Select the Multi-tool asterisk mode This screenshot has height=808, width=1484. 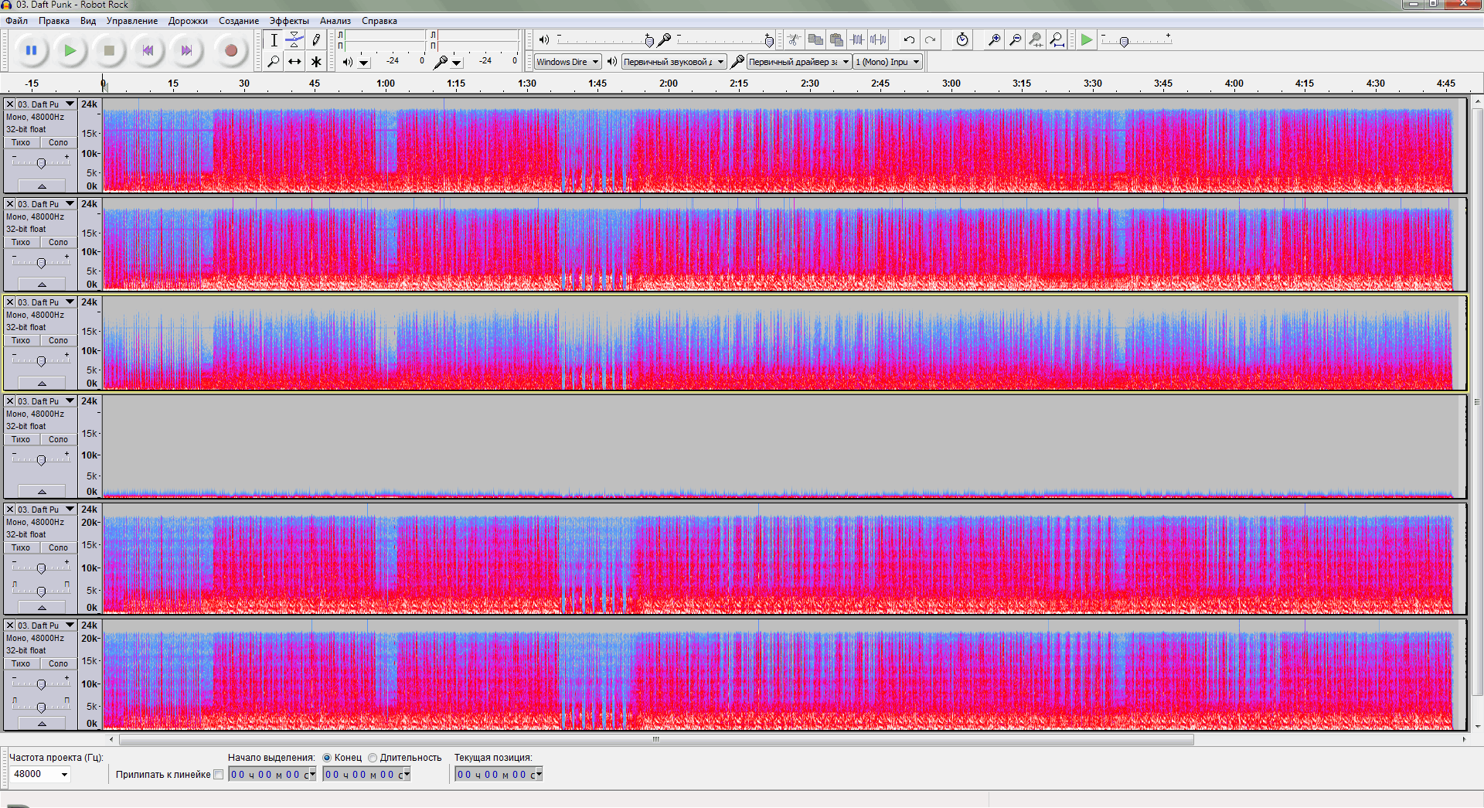(316, 62)
